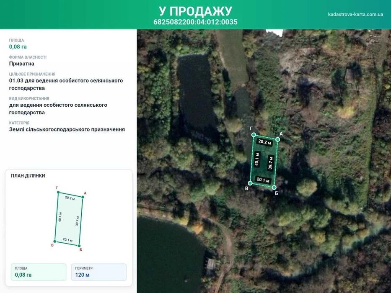Click the kadastrova-karta.com.ua link
Screen dimensions: 391x293
point(355,14)
